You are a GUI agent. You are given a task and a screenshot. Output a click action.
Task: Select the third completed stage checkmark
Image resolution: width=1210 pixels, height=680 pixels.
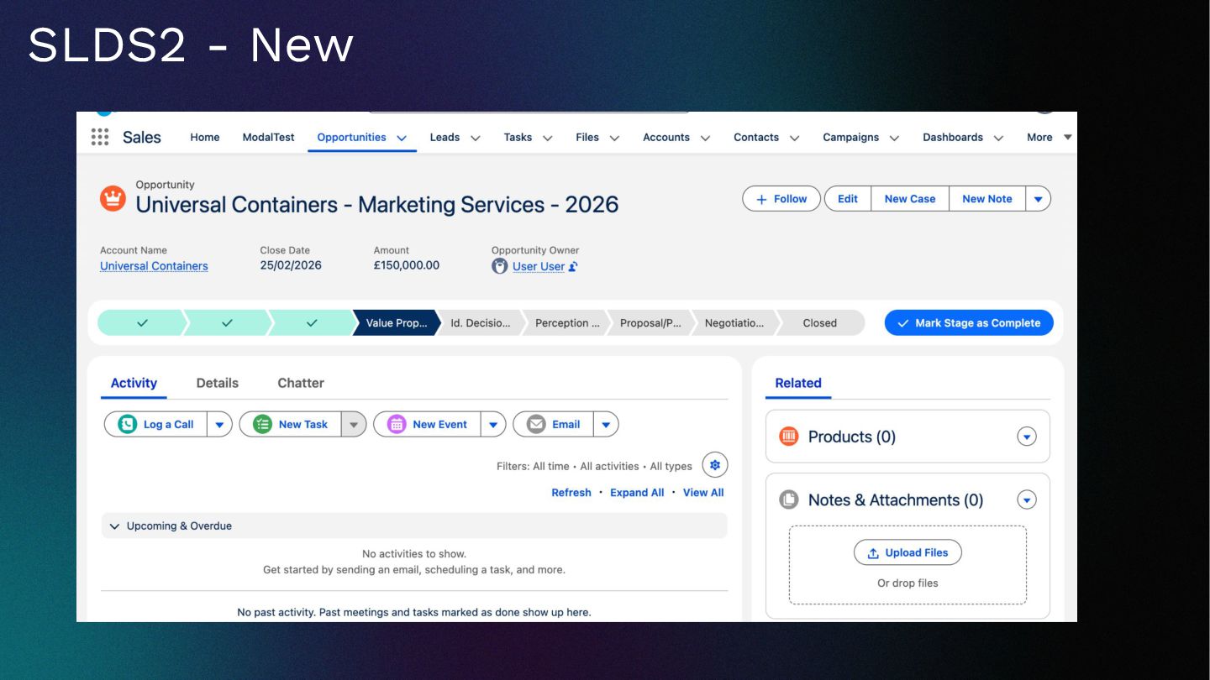click(312, 323)
